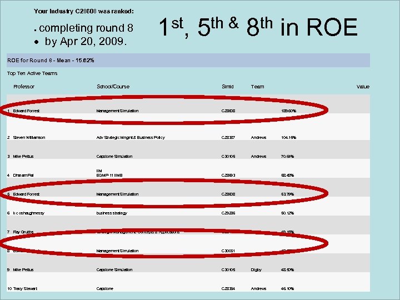Screen dimensions: 400x300
Task: Click "Adv Strategic Mngmt & Business Policy" course
Action: pos(131,138)
